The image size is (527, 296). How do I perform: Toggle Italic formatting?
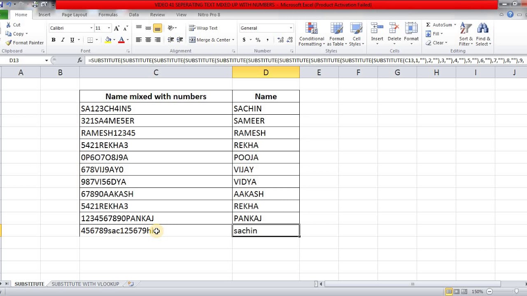pos(63,40)
